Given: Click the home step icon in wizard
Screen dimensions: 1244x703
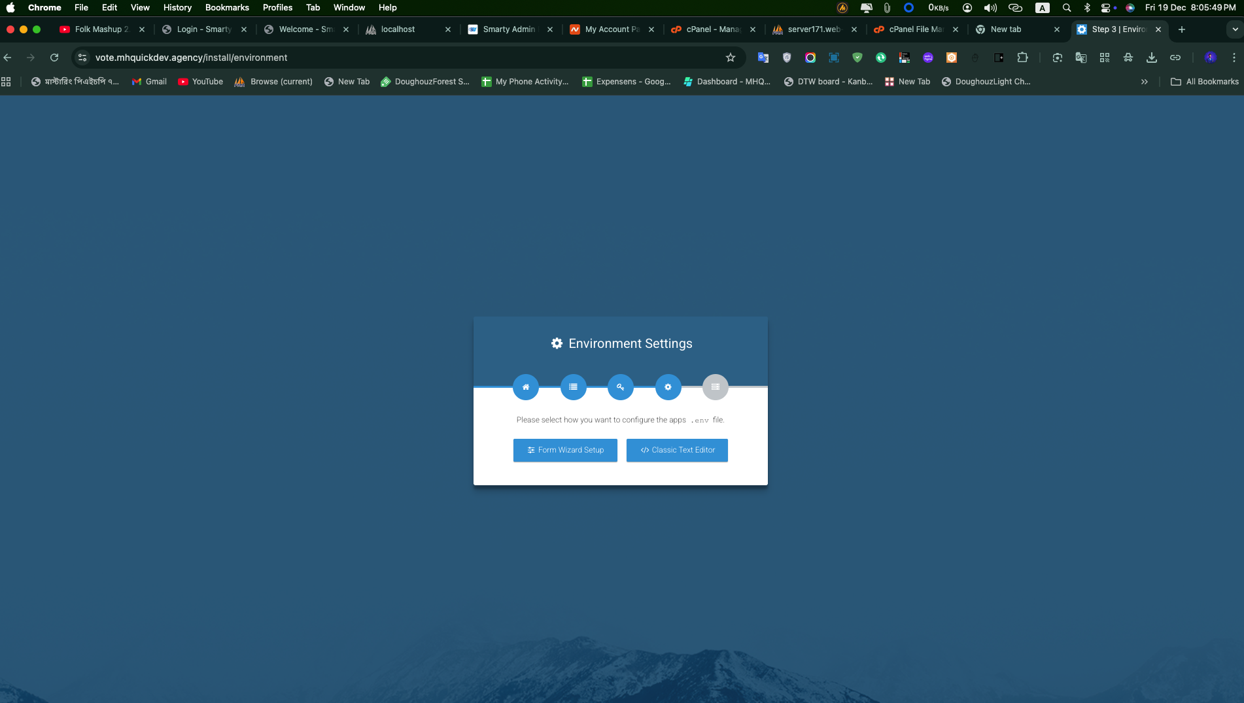Looking at the screenshot, I should tap(525, 387).
